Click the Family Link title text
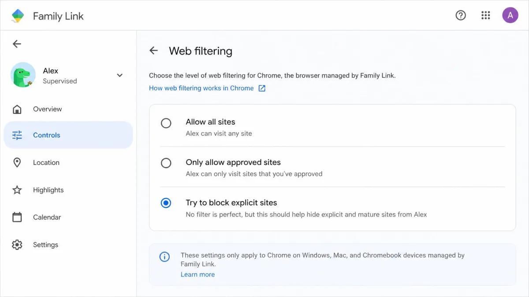This screenshot has height=297, width=529. click(x=58, y=16)
